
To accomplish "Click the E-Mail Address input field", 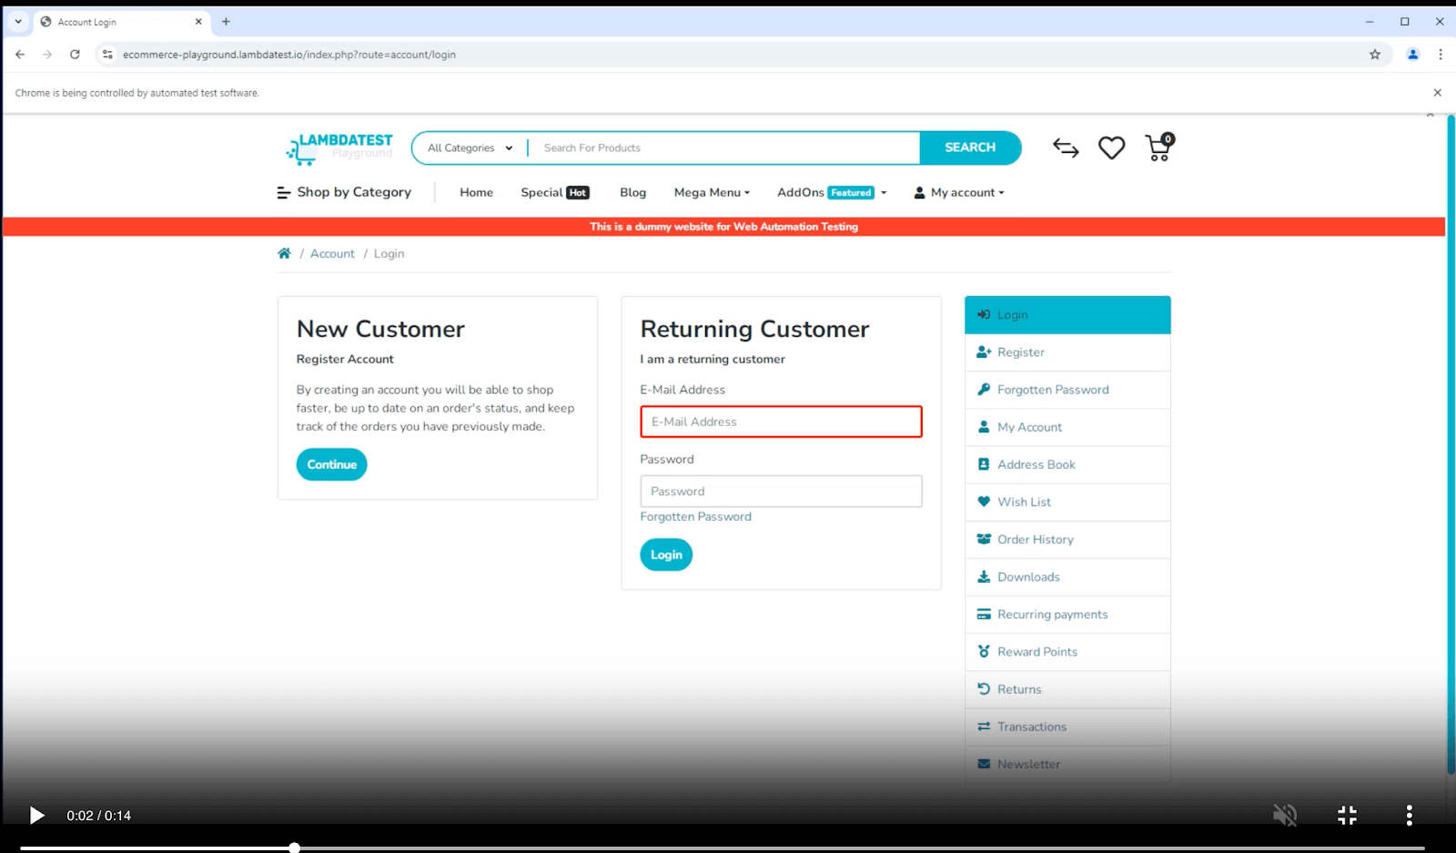I will click(780, 421).
